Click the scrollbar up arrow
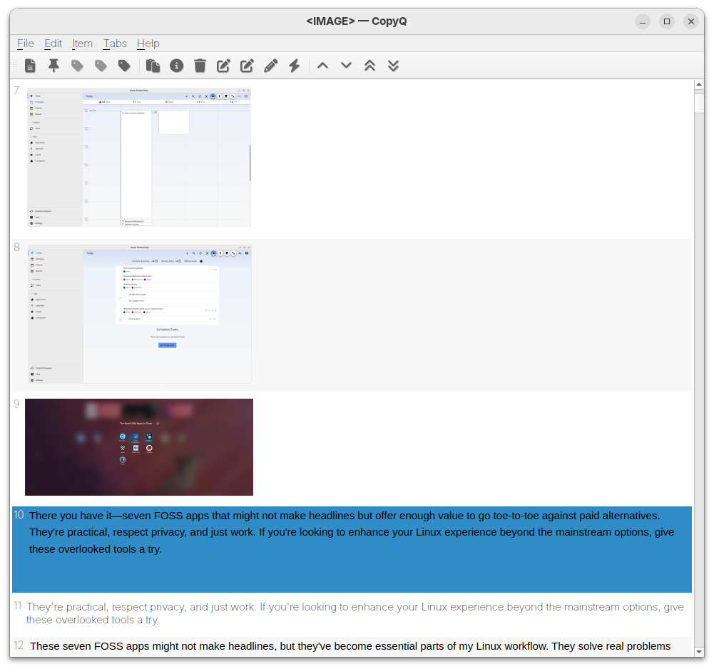The width and height of the screenshot is (714, 669). [x=699, y=84]
